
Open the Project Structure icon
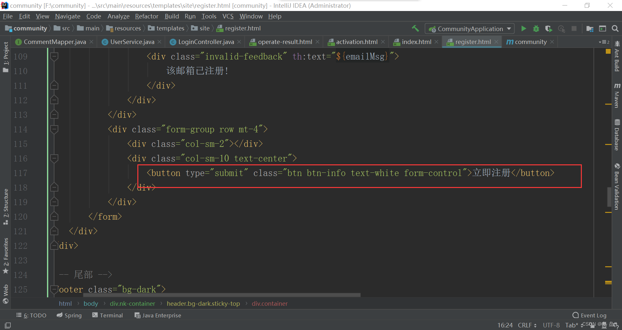[x=590, y=28]
